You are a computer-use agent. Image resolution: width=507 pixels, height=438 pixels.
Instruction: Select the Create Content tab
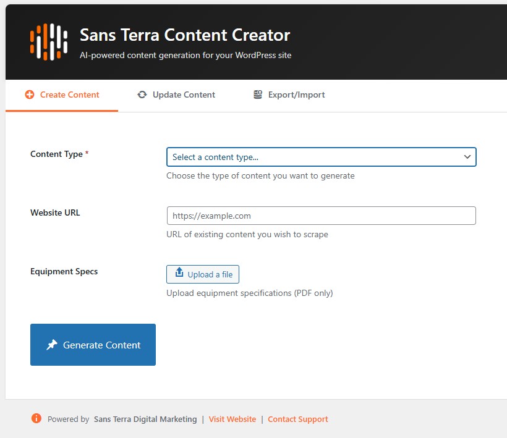tap(62, 95)
